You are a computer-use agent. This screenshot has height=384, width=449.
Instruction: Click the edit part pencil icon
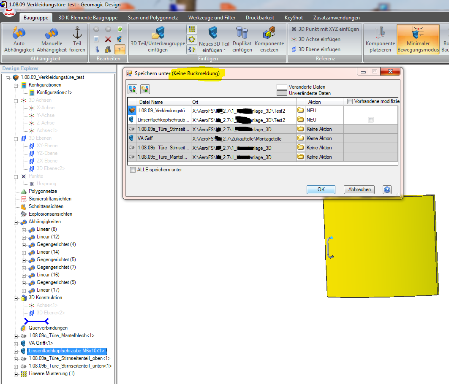point(120,39)
